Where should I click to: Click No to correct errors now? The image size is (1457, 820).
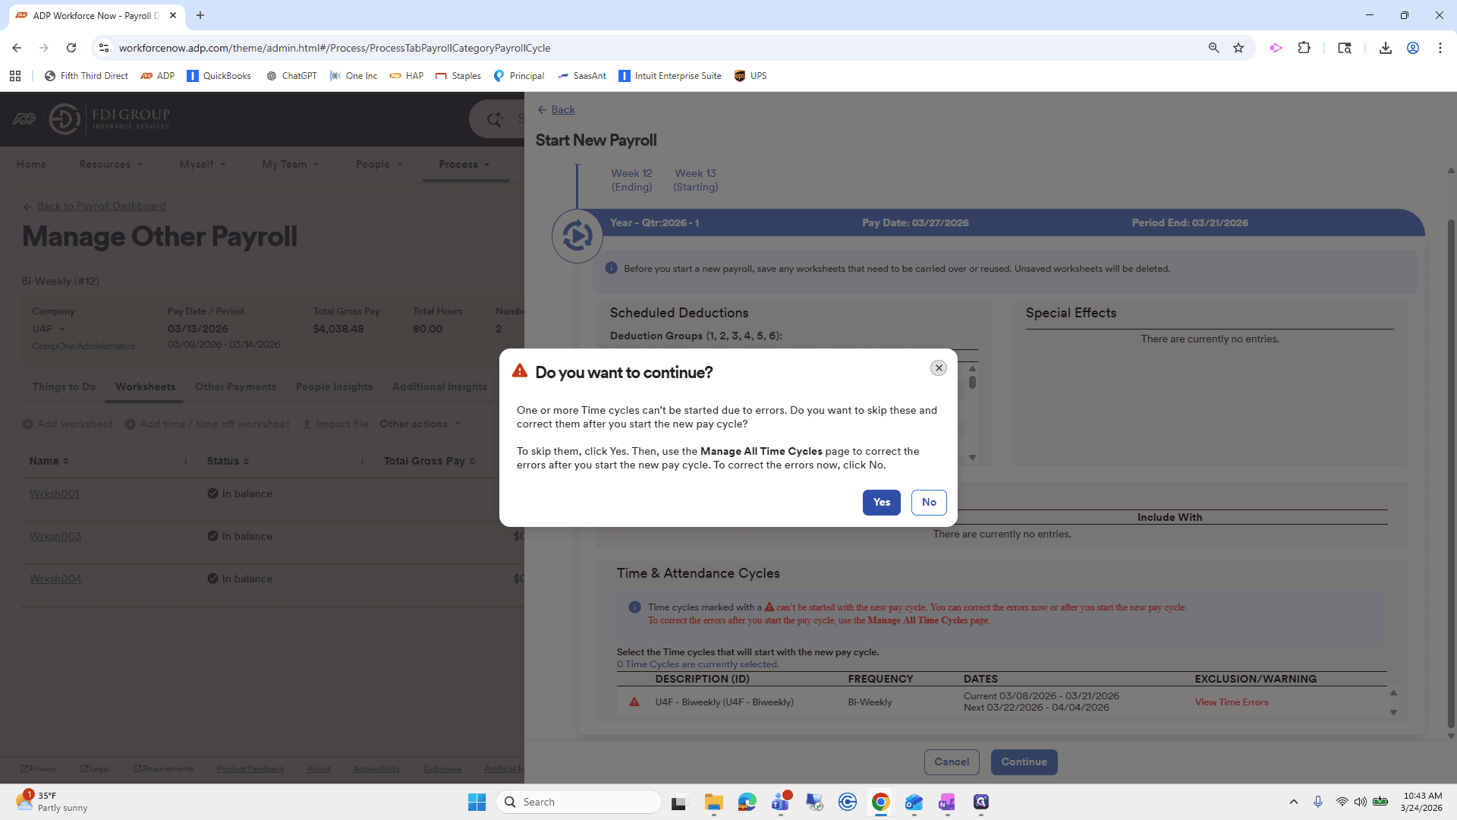929,502
